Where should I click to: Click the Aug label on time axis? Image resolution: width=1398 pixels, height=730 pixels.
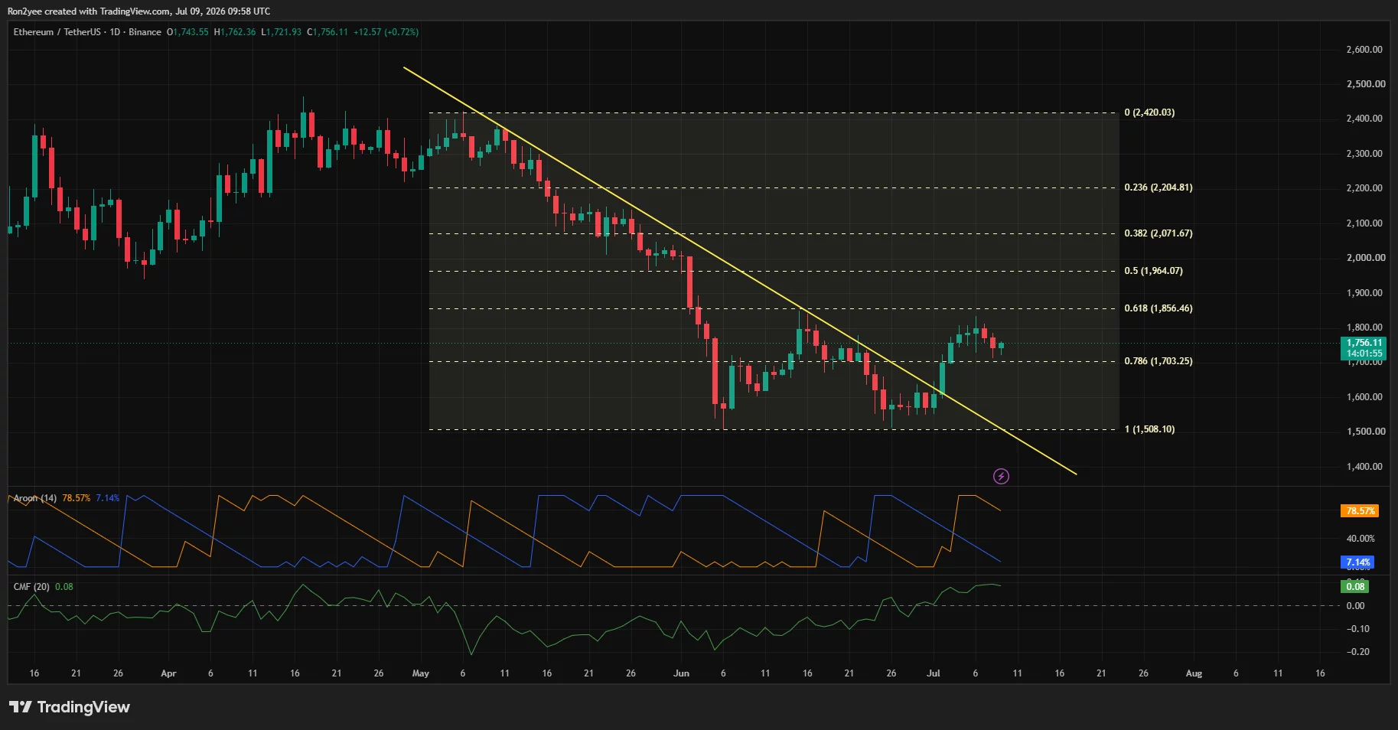[x=1194, y=673]
